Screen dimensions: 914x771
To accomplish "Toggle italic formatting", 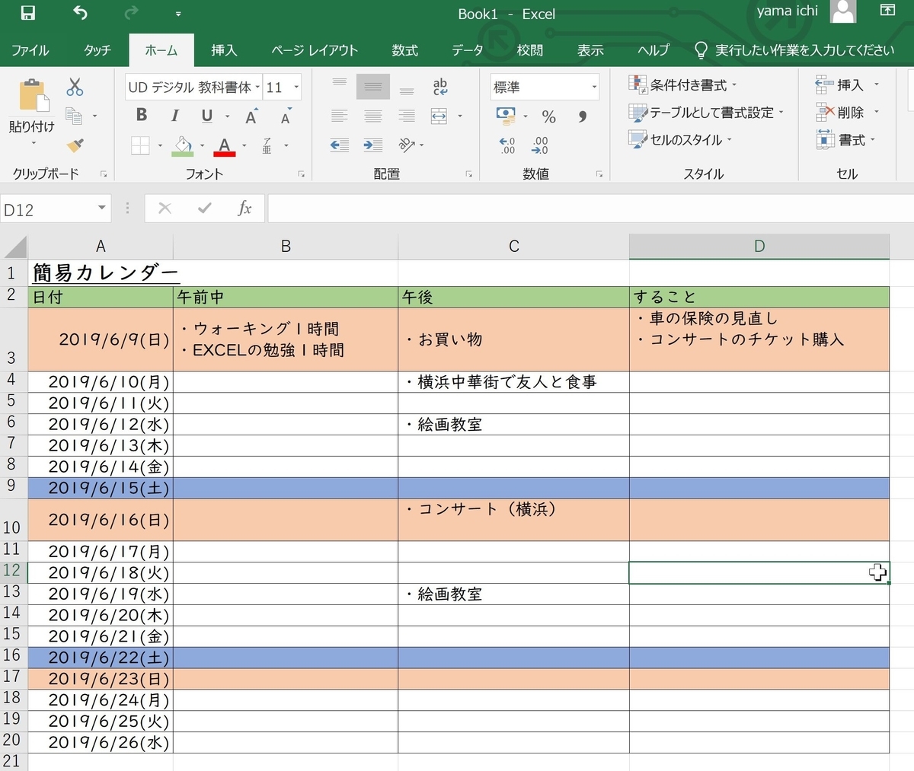I will (x=174, y=115).
